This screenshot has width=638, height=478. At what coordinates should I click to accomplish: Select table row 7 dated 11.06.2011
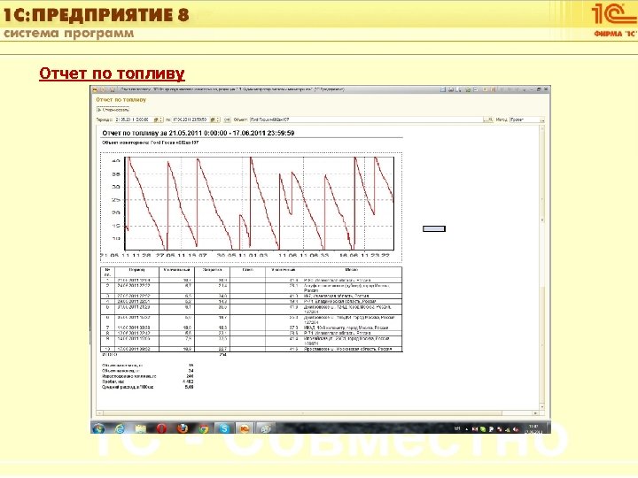(251, 328)
